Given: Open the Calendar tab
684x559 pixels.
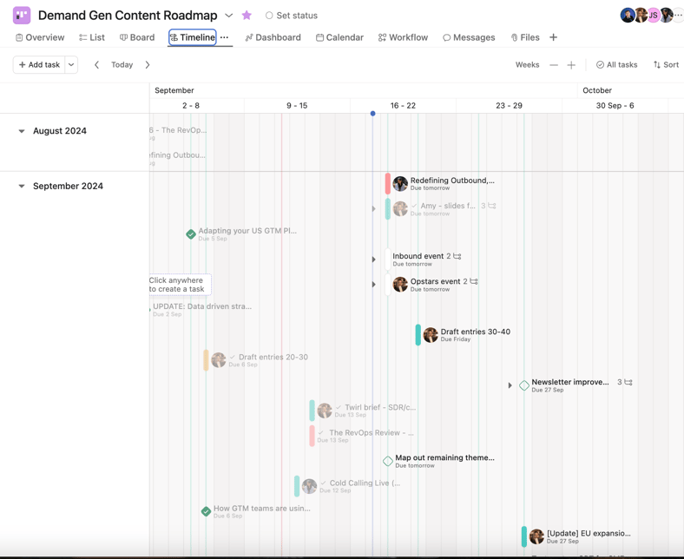Looking at the screenshot, I should (x=339, y=37).
